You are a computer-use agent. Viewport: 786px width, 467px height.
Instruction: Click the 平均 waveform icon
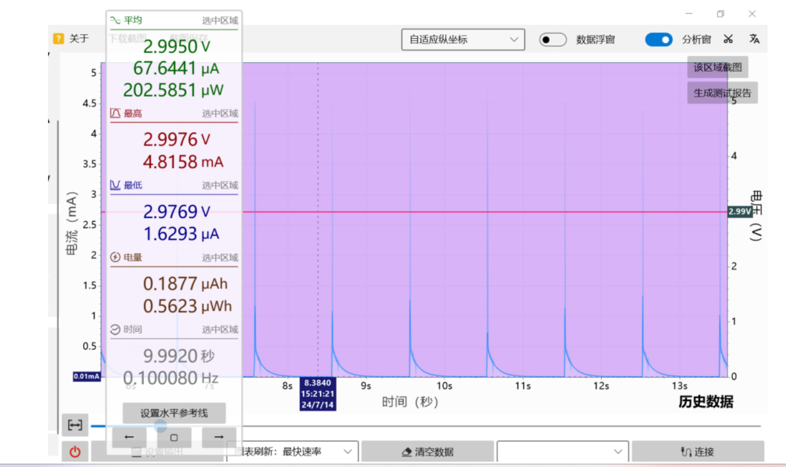[x=115, y=20]
